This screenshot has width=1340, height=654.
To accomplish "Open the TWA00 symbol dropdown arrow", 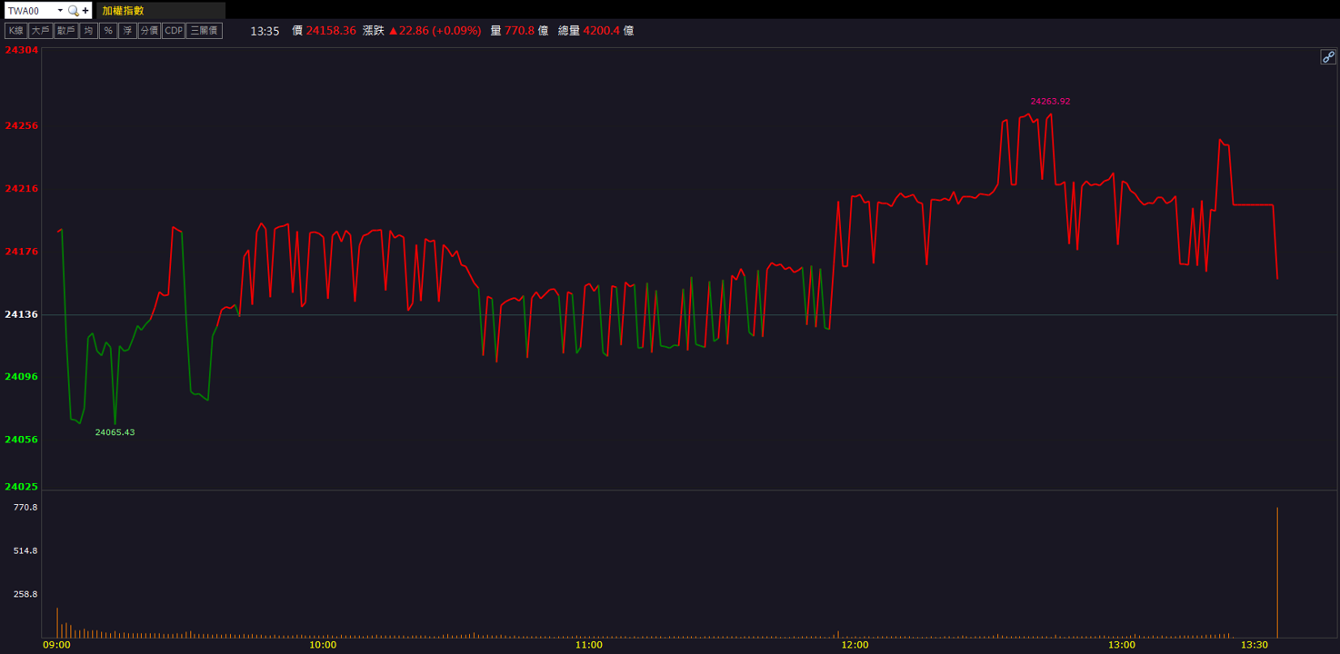I will point(60,11).
